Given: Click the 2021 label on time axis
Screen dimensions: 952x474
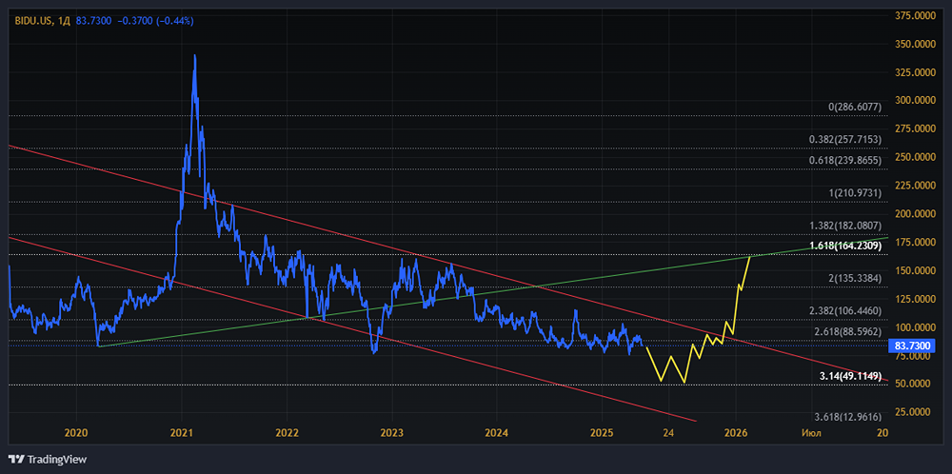Looking at the screenshot, I should click(x=182, y=433).
